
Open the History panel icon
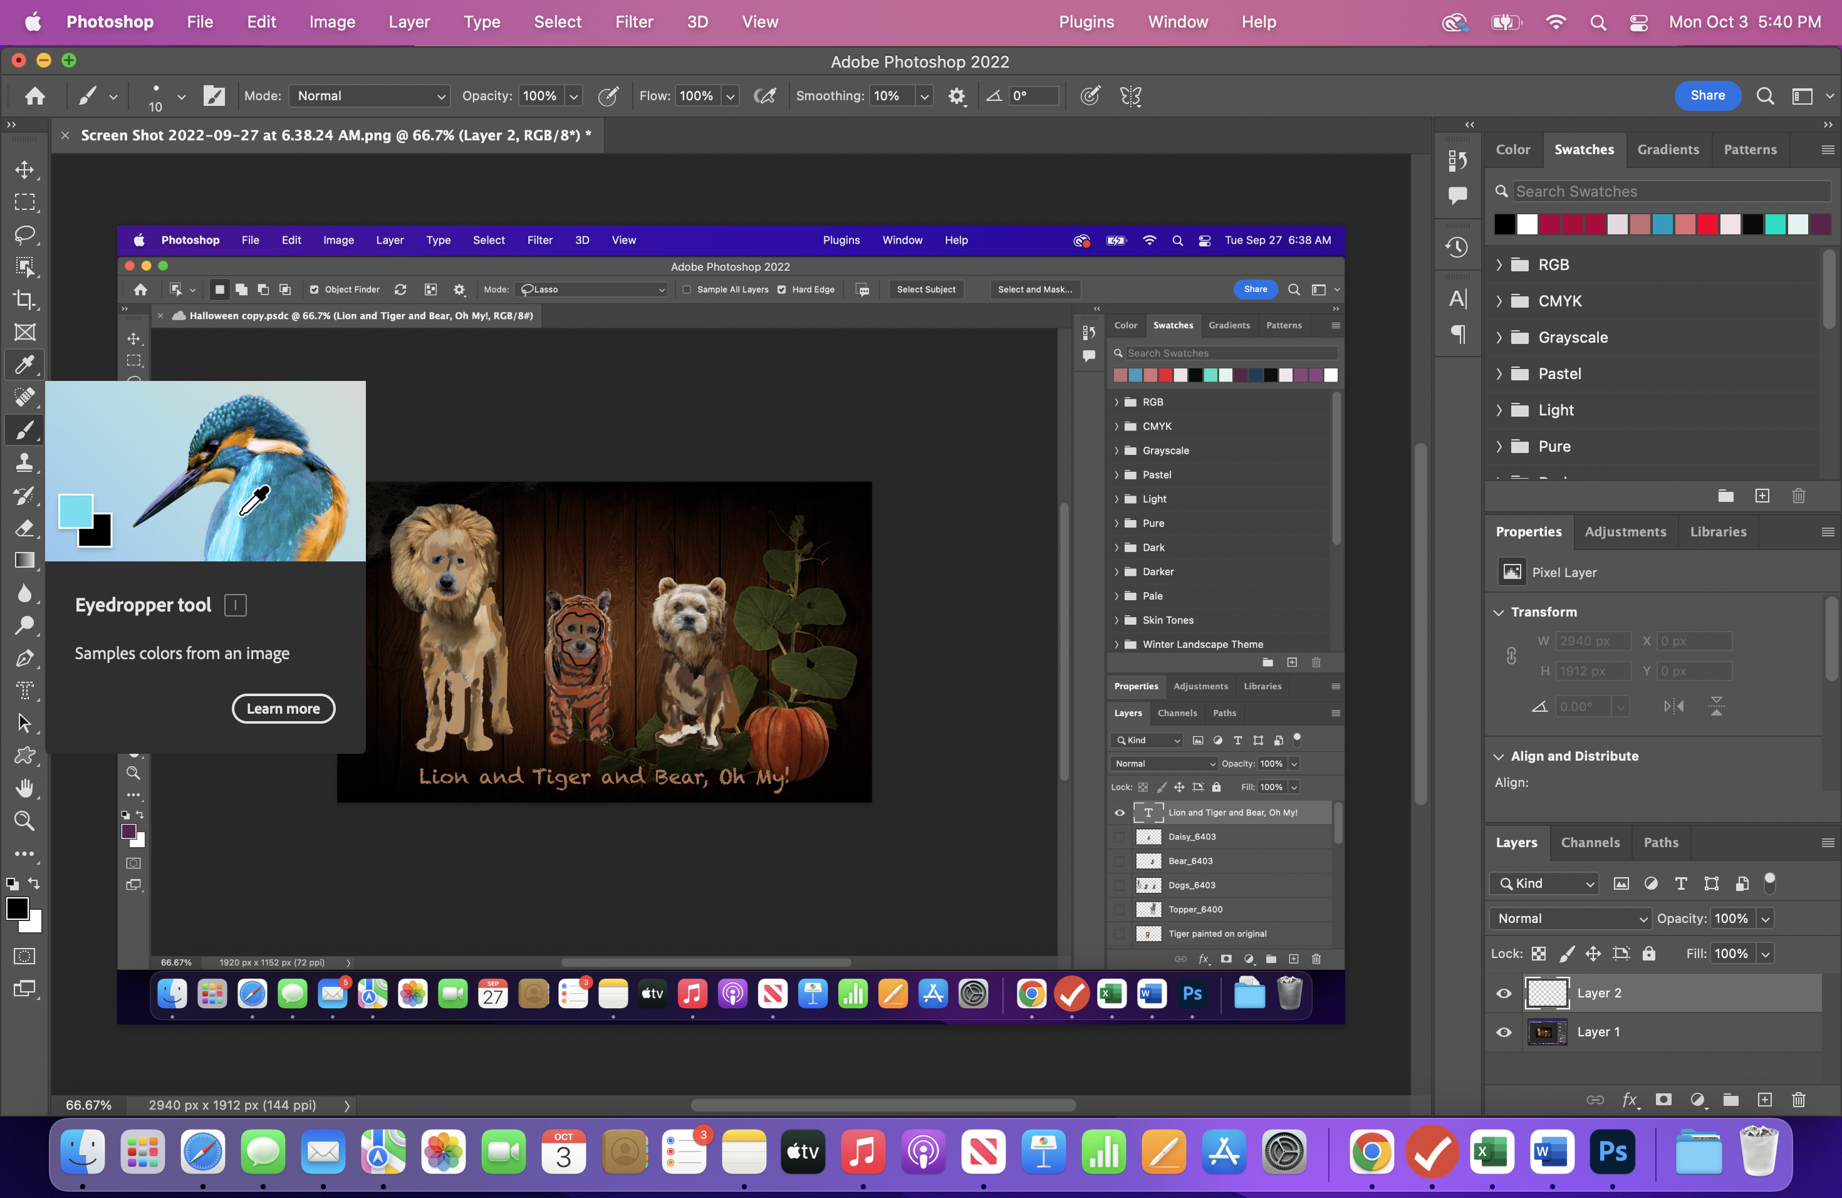tap(1457, 247)
